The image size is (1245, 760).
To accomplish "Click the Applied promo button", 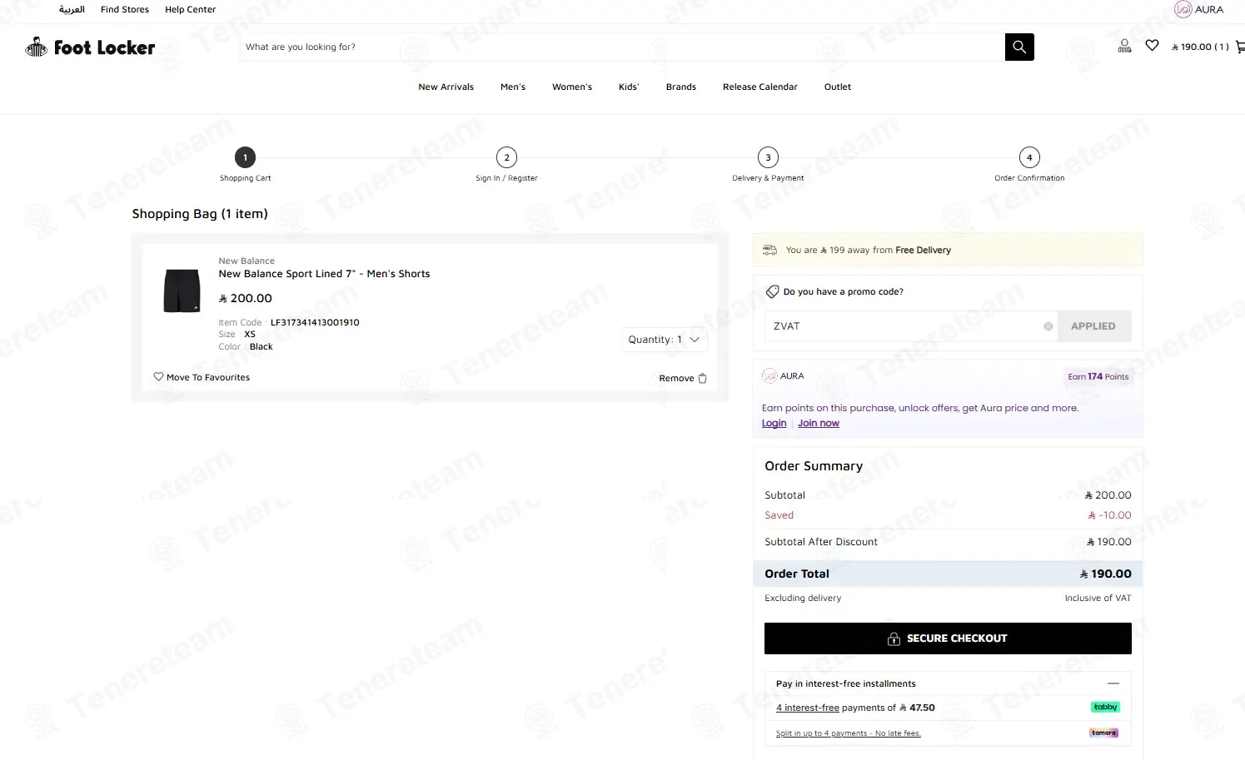I will coord(1093,326).
